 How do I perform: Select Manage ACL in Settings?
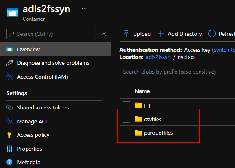pos(32,121)
